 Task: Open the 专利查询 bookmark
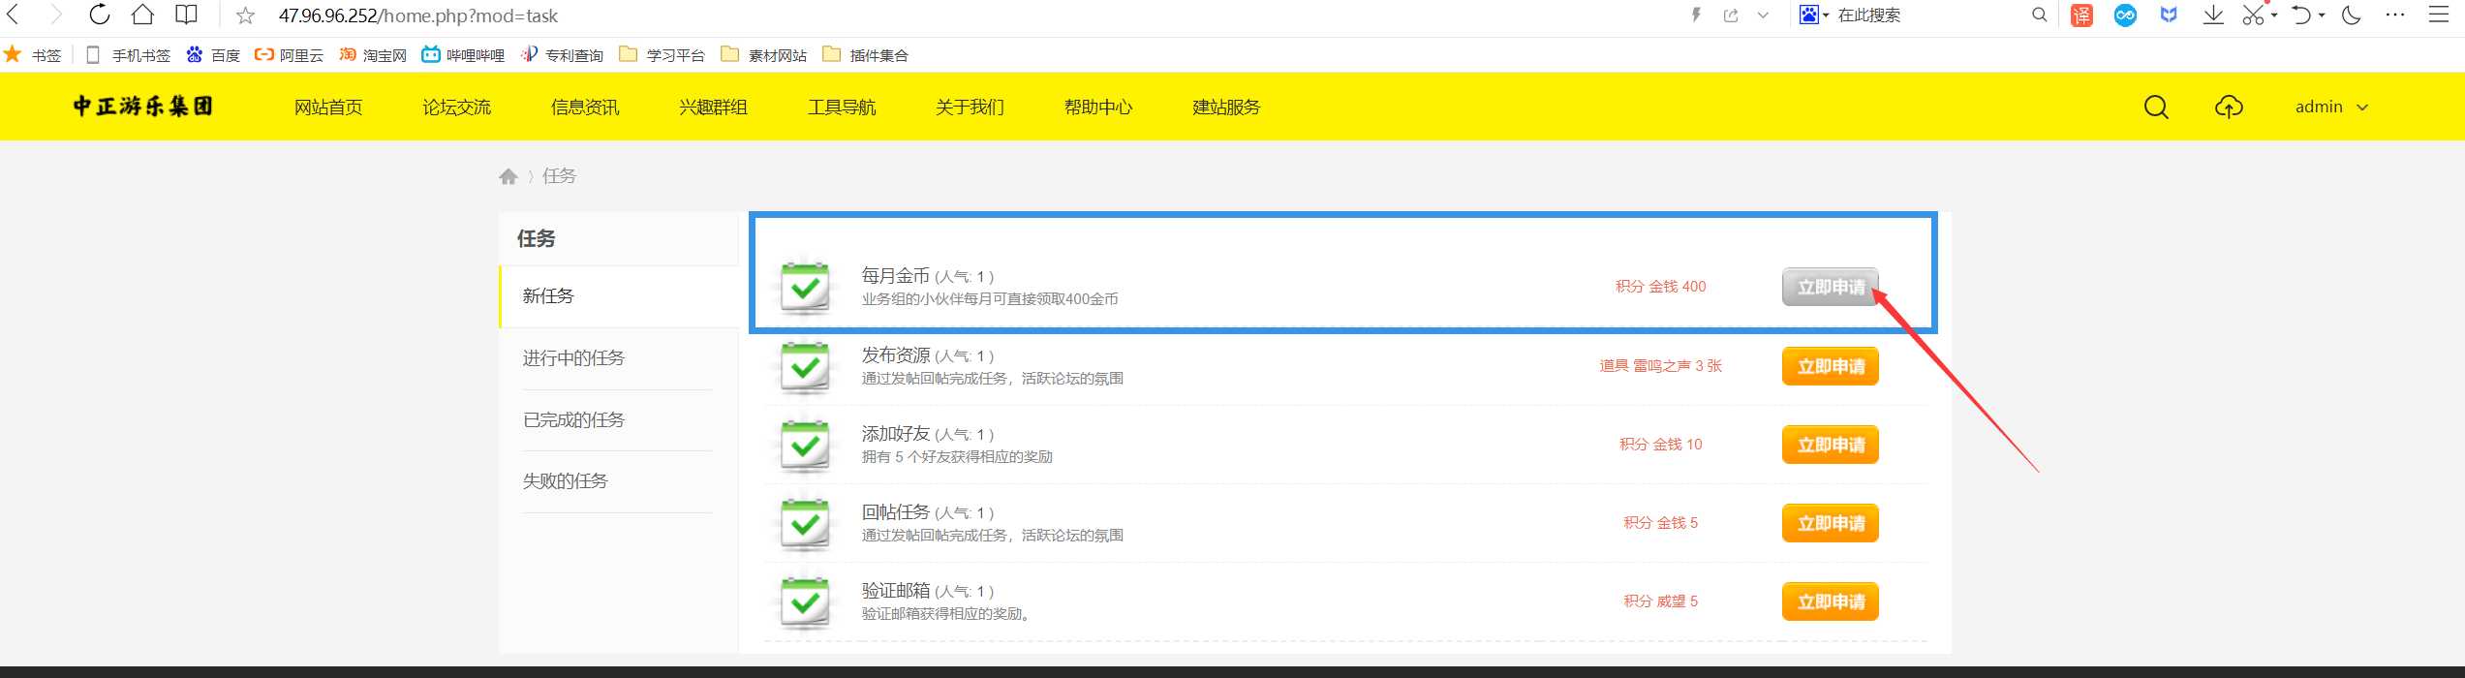562,55
